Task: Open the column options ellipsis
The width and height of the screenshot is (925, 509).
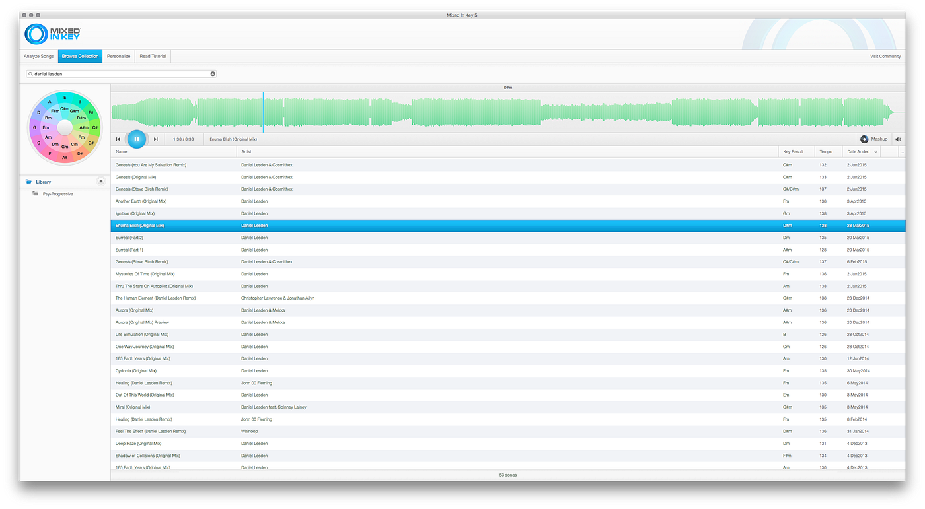Action: [902, 152]
